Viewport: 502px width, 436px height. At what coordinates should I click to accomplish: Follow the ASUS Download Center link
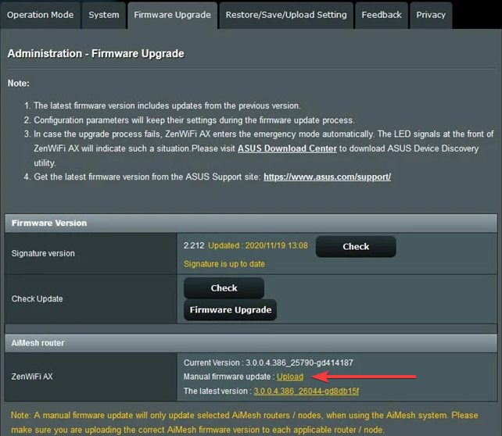tap(287, 148)
